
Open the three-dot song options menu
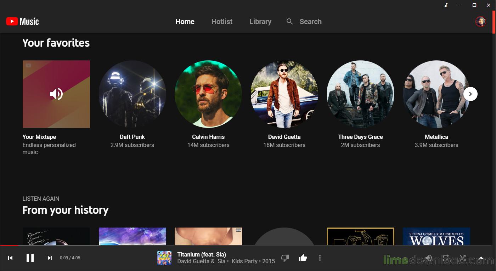click(x=320, y=258)
